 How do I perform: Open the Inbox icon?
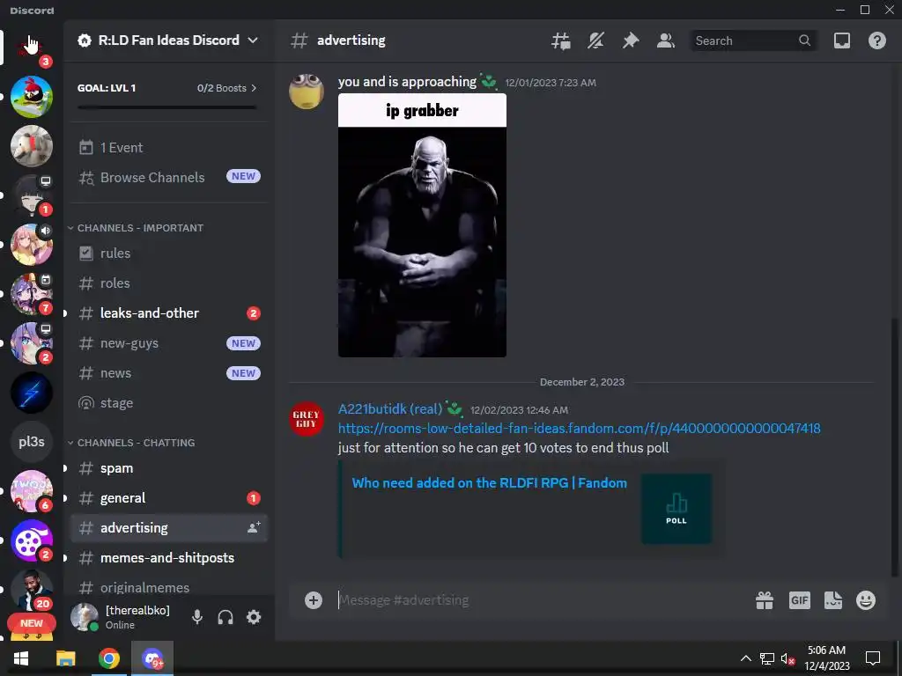(841, 40)
